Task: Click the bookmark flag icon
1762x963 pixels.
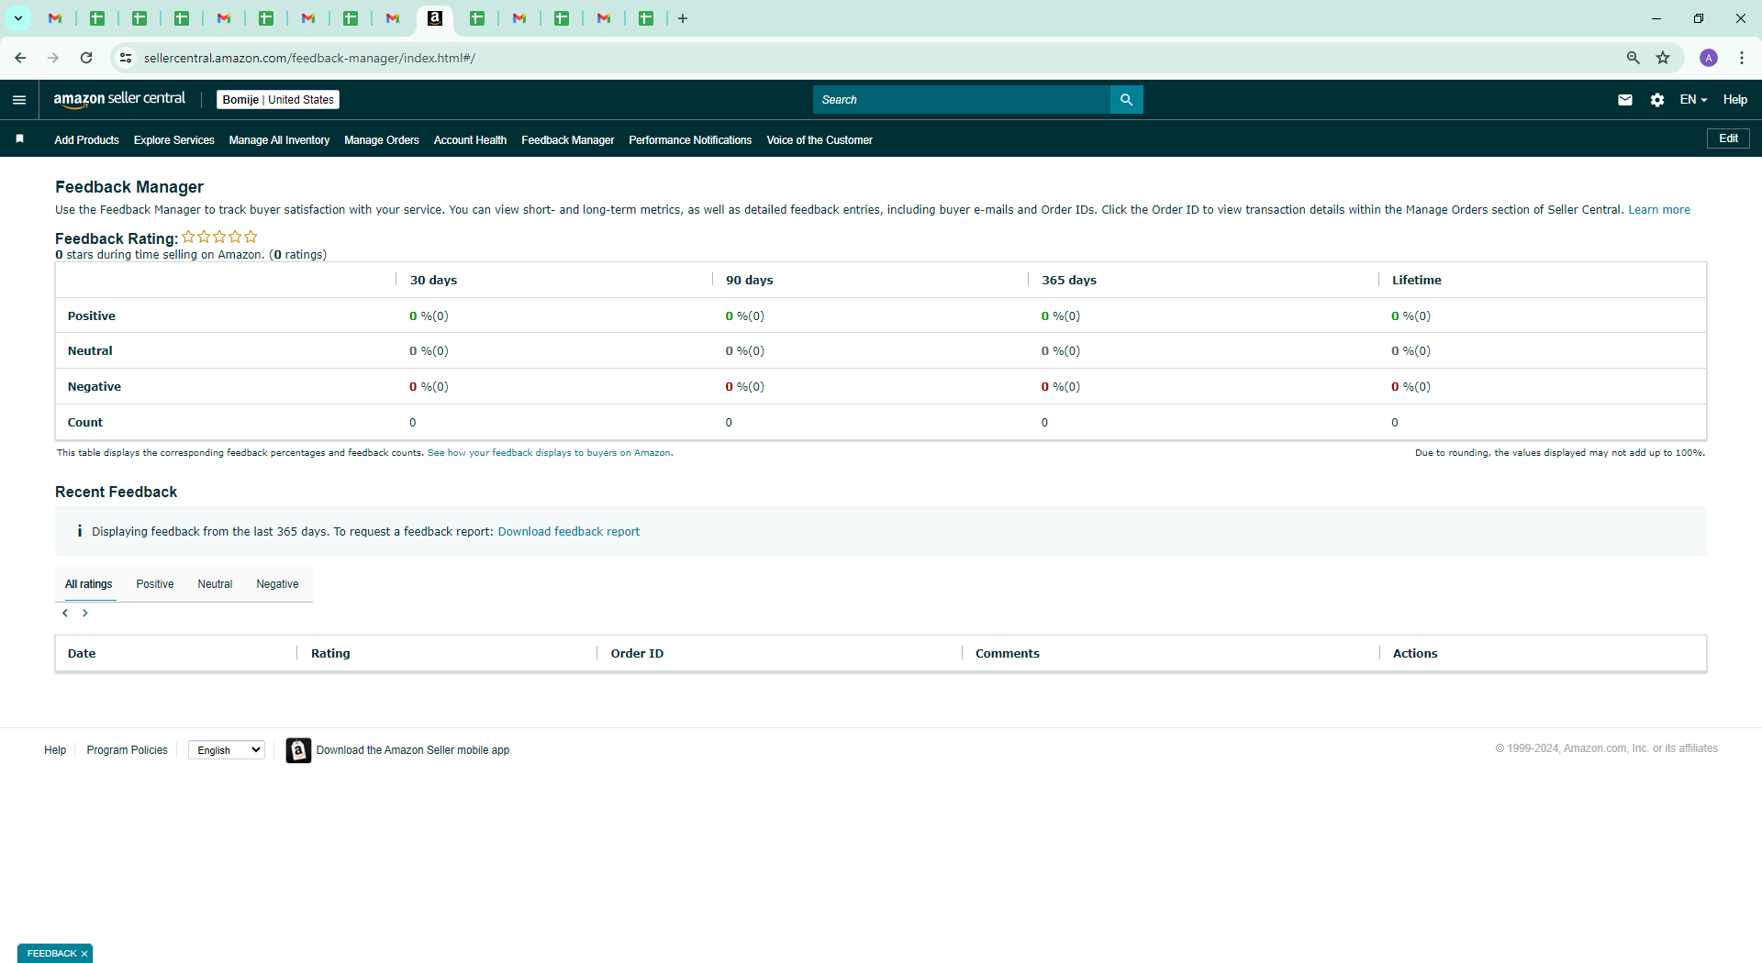Action: pyautogui.click(x=19, y=138)
